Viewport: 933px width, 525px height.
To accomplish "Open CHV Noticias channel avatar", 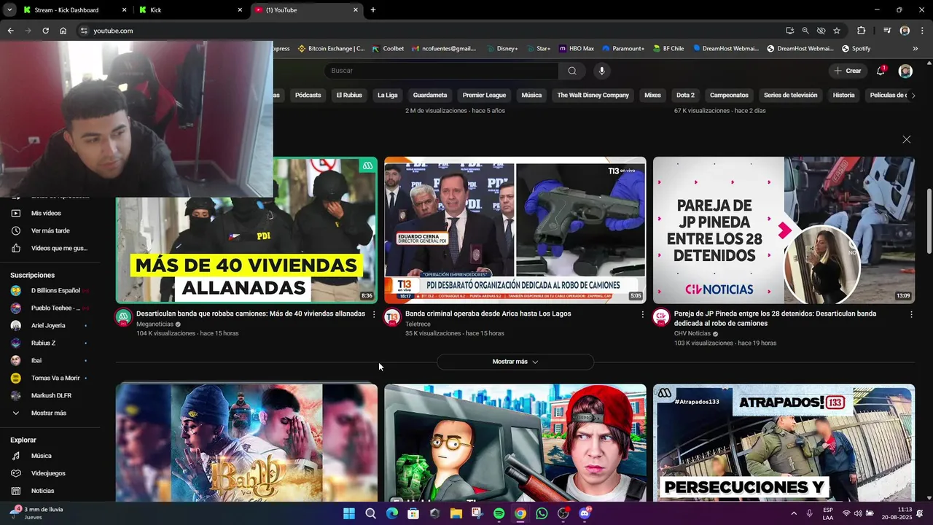I will 661,317.
